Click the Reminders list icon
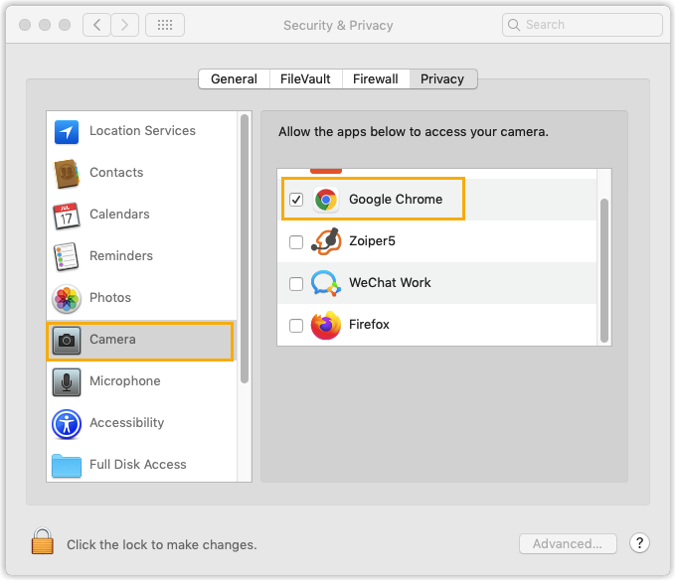 66,256
